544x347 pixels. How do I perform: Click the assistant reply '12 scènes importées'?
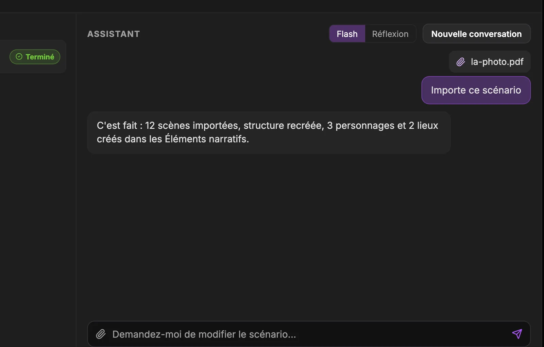[x=269, y=132]
